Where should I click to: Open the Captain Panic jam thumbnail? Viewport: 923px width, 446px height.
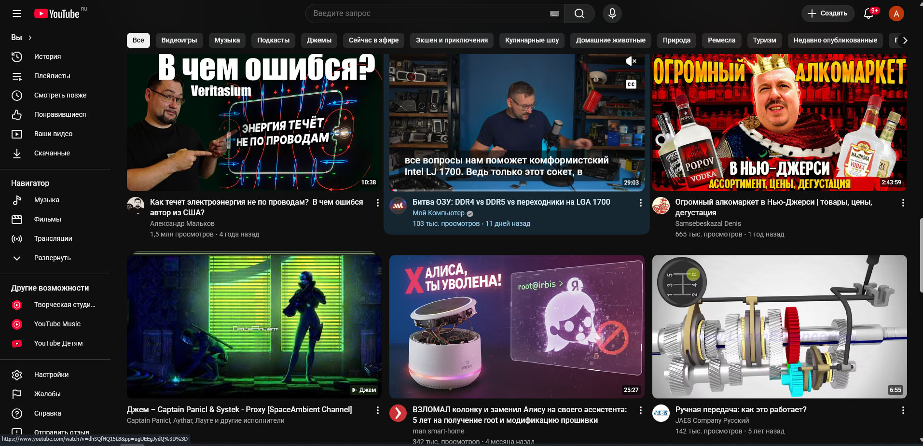click(x=254, y=327)
